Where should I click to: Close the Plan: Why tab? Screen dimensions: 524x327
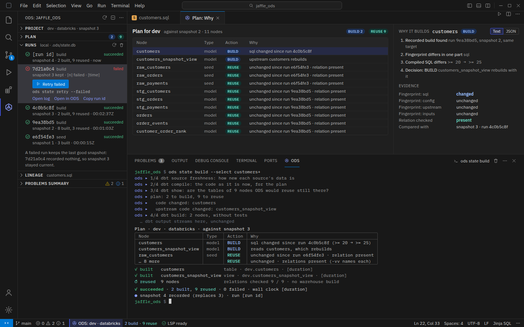(218, 18)
